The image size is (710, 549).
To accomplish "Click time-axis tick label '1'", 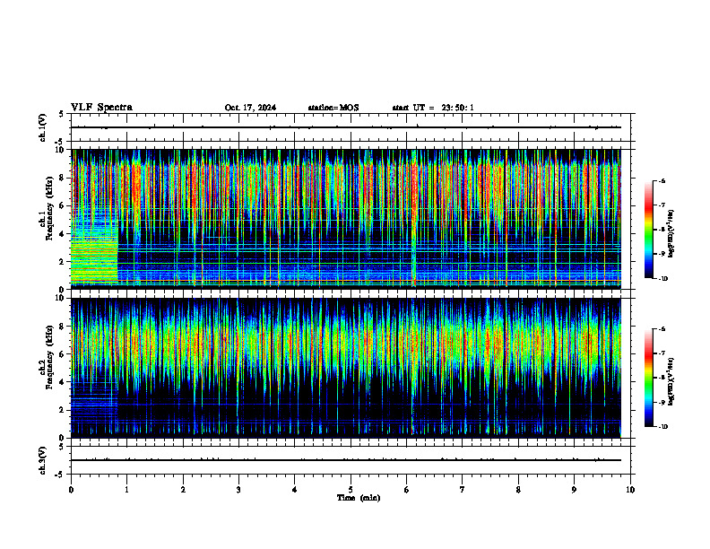I will (x=127, y=490).
